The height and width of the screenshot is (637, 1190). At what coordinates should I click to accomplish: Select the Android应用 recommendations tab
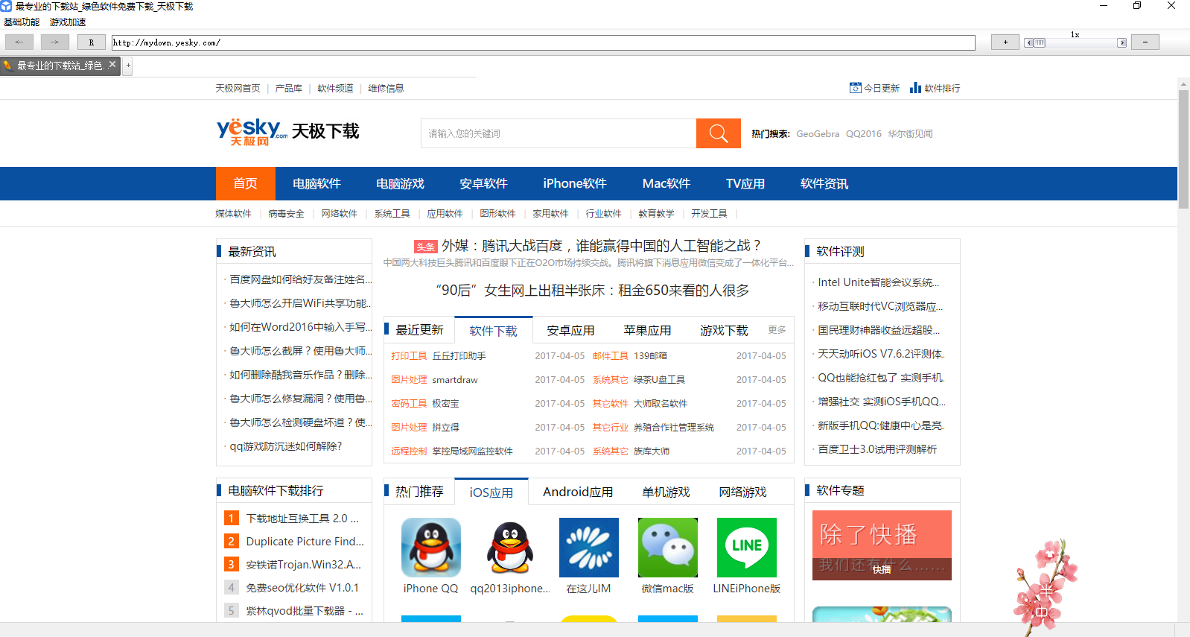pos(577,492)
